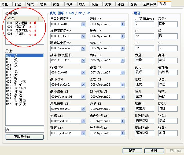Click the 武器 term field
Viewport: 184px width, 155px height.
point(168,24)
